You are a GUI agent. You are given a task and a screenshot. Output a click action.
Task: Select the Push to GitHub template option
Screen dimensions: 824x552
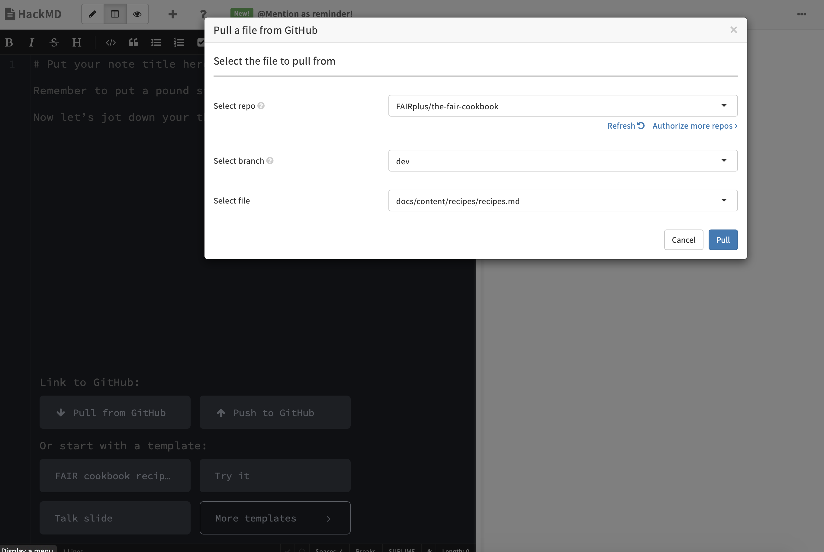274,412
